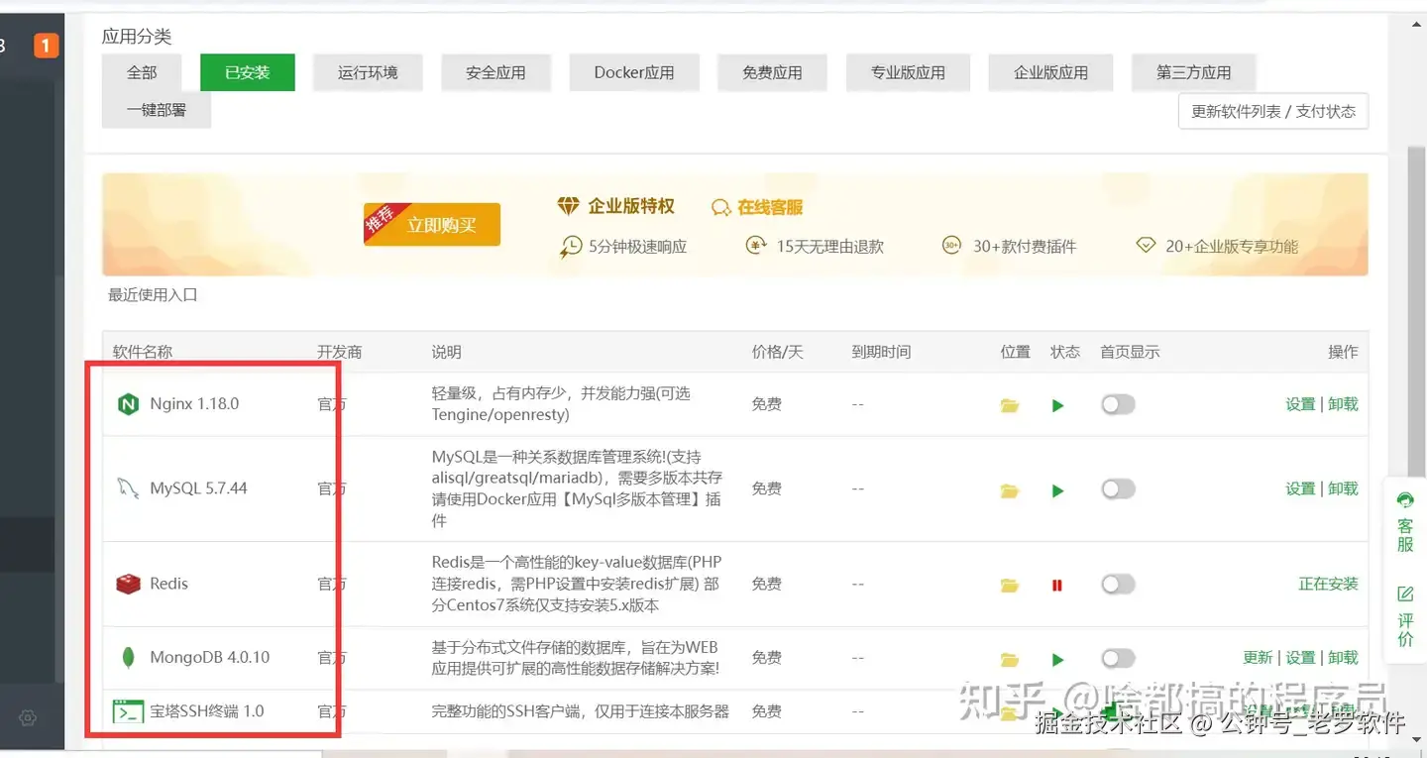Toggle 首页显示 switch for Nginx
1427x758 pixels.
click(x=1118, y=404)
